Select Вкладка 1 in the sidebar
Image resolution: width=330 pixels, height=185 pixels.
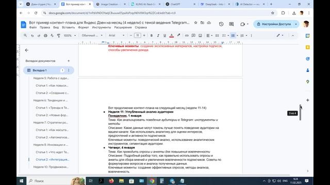point(48,70)
